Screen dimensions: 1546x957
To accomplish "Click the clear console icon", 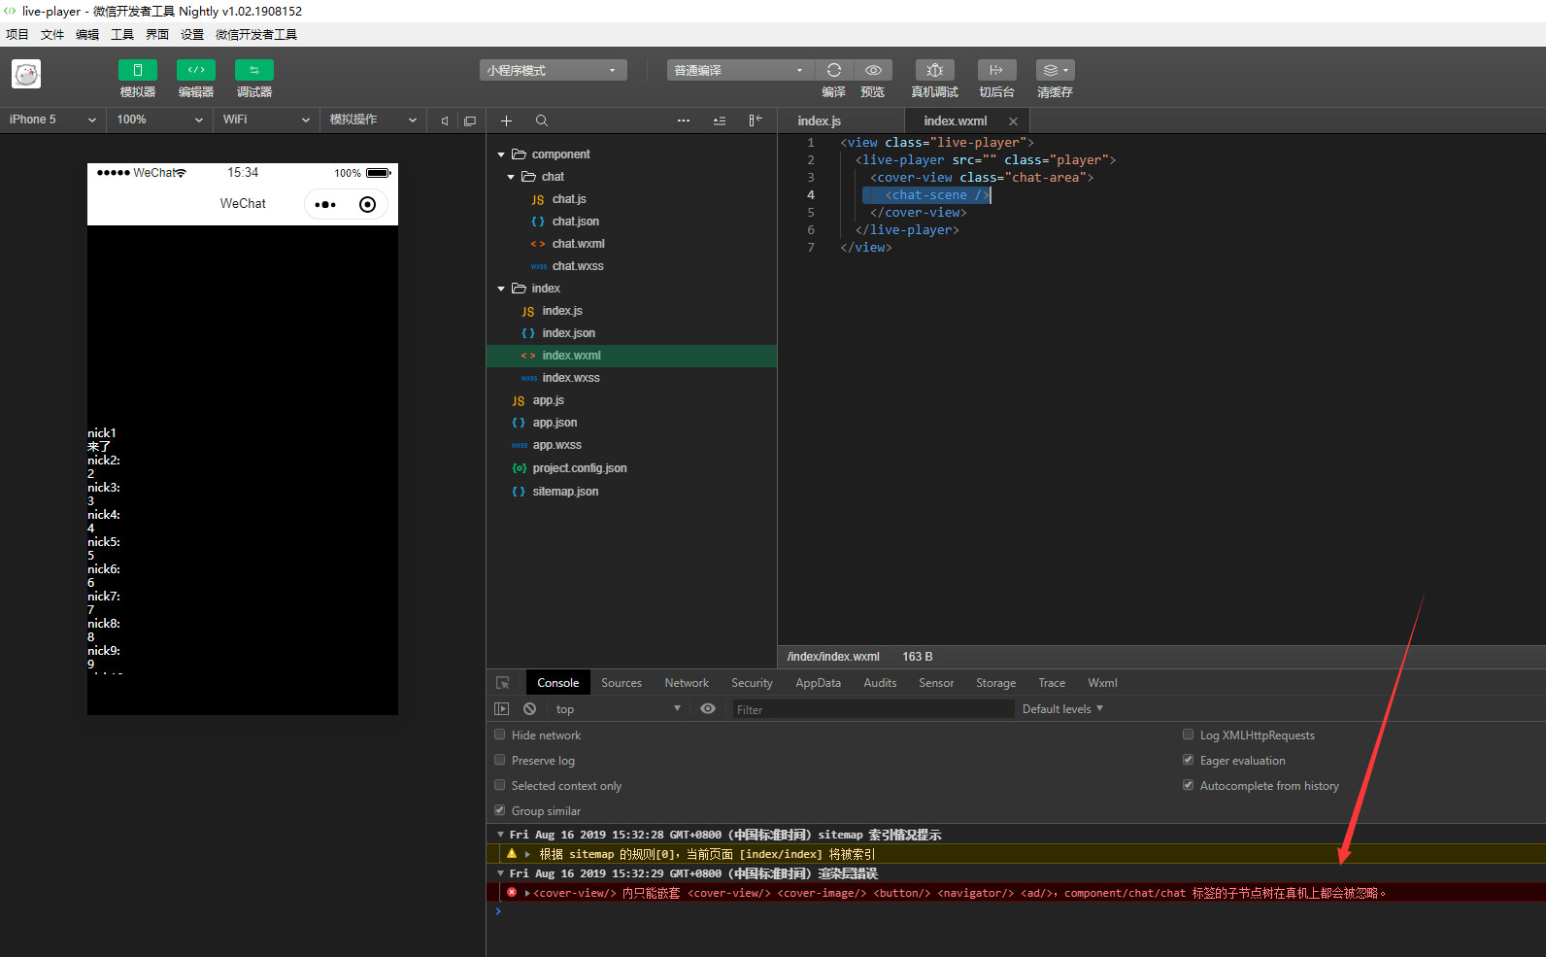I will [x=529, y=709].
